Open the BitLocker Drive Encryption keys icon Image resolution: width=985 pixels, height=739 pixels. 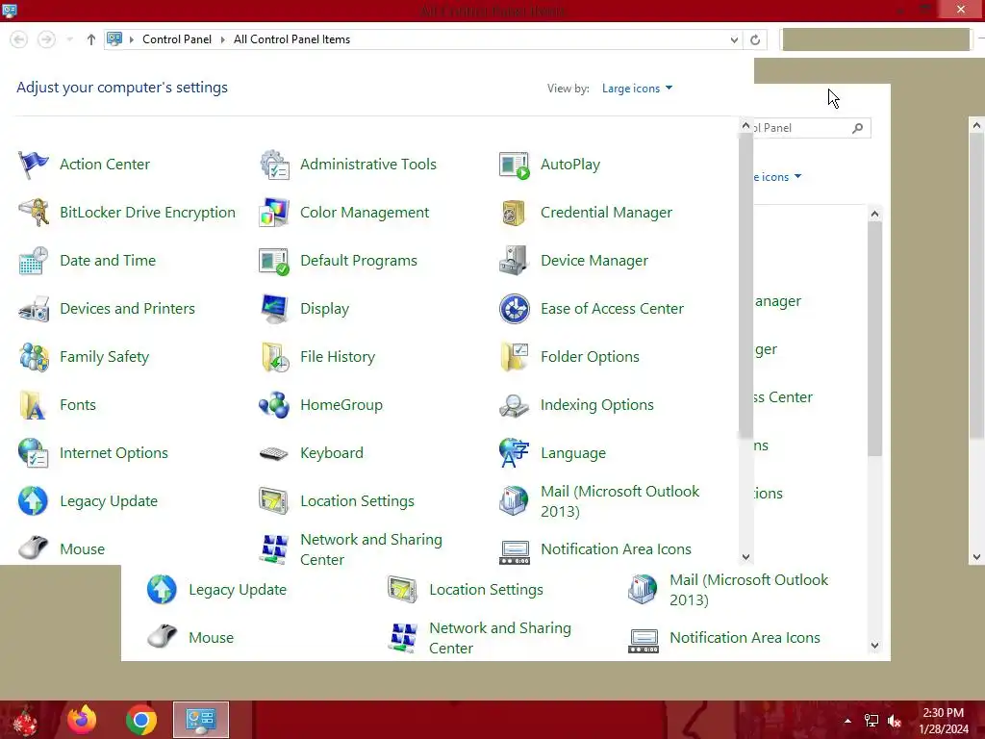34,213
